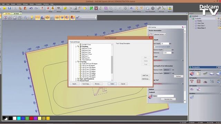The height and width of the screenshot is (124, 221).
Task: Click the blue axis origin icon
Action: coord(42,18)
